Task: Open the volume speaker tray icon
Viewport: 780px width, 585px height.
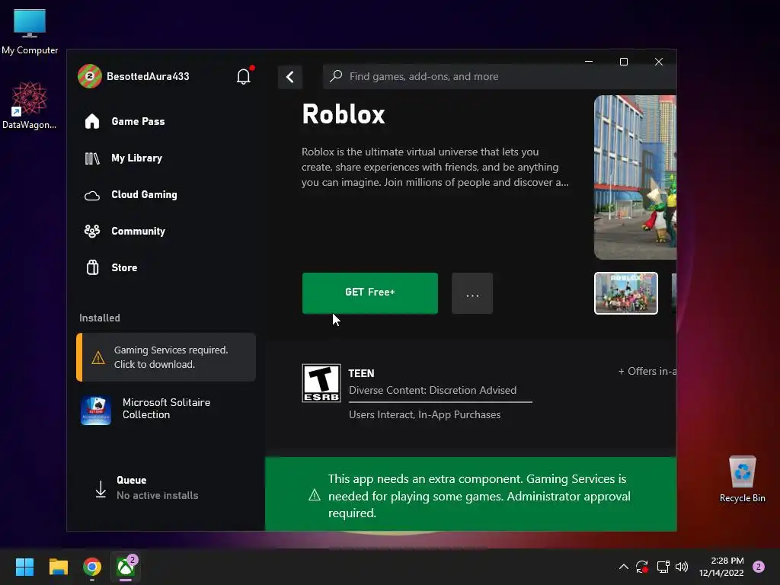Action: (682, 567)
